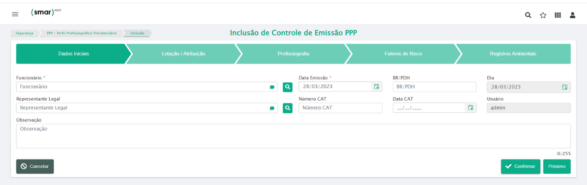Viewport: 587px width, 185px height.
Task: Navigate to Segurança breadcrumb
Action: tap(24, 33)
